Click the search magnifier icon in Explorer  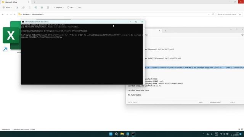point(240,14)
